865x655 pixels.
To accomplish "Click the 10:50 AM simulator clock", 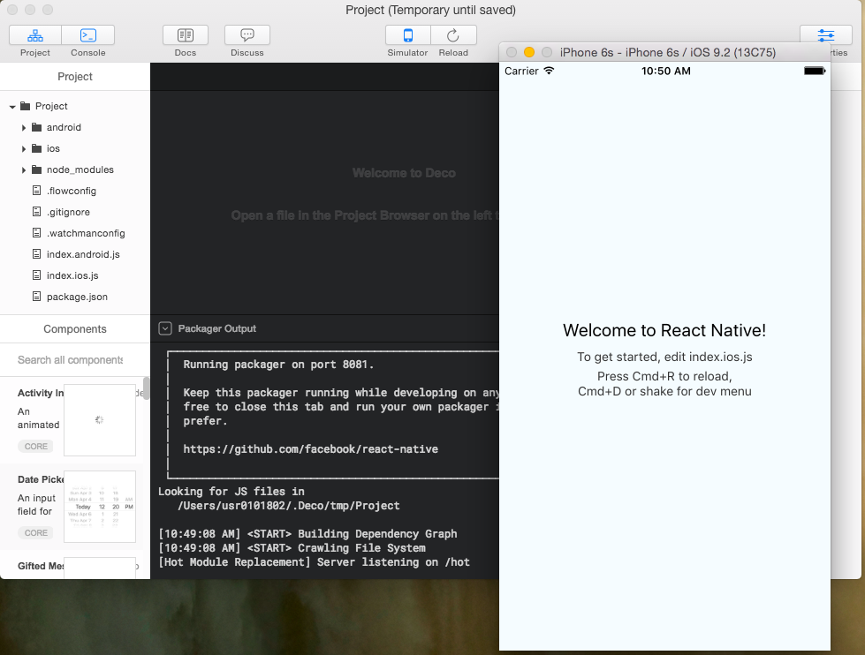I will 666,72.
